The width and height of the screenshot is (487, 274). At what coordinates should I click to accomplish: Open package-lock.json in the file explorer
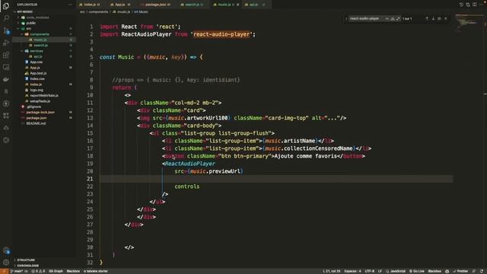pos(43,113)
